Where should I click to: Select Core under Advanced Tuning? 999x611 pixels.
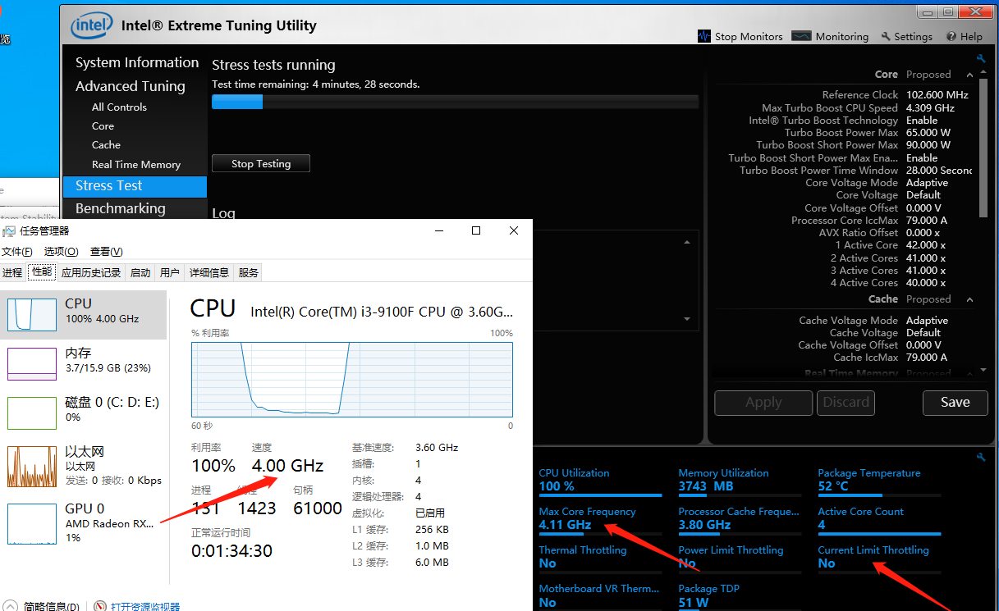click(103, 125)
